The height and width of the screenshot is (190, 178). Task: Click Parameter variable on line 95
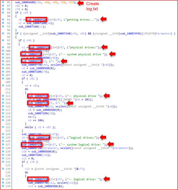coord(163,34)
